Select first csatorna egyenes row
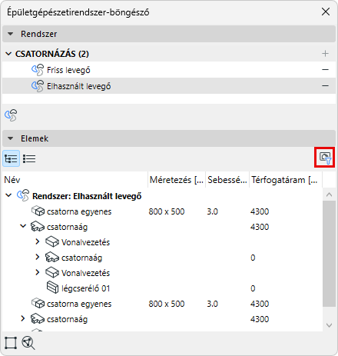 pyautogui.click(x=162, y=211)
